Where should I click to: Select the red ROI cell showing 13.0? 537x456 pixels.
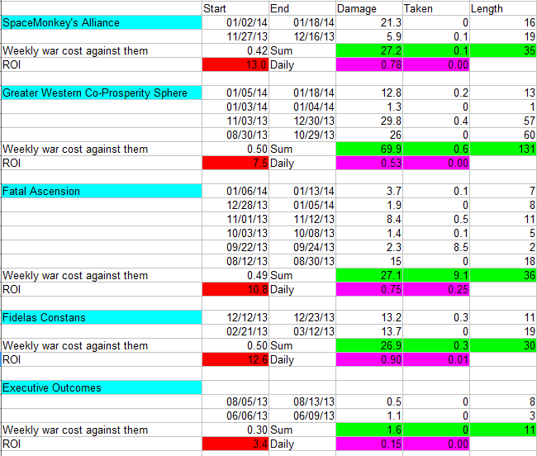235,64
